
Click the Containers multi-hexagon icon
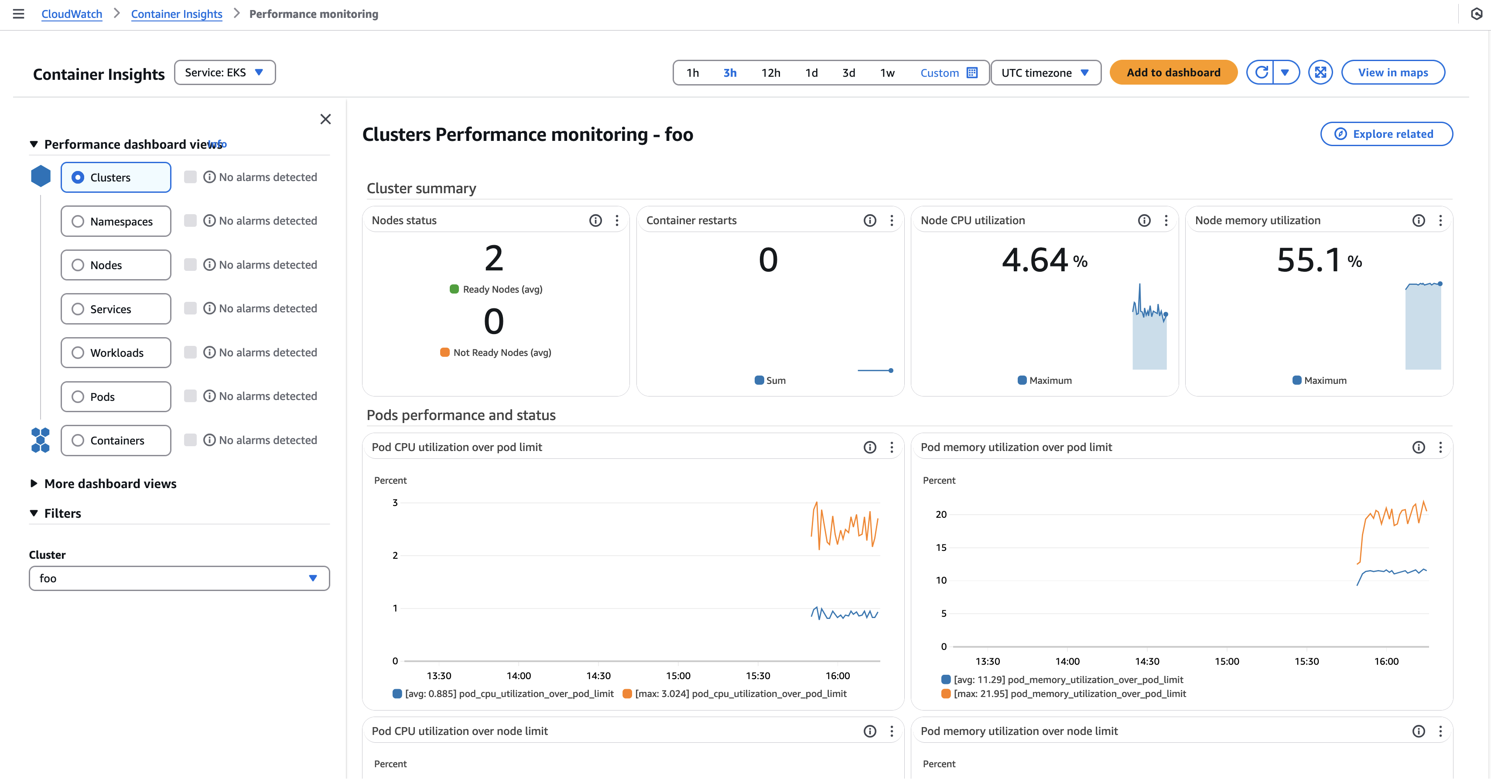click(x=41, y=440)
